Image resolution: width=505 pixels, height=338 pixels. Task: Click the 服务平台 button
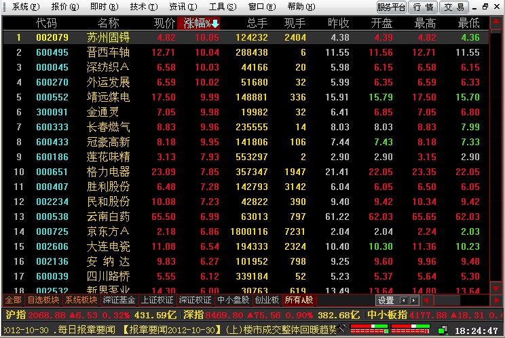tap(391, 7)
